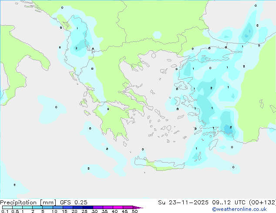
Task: Pick the legend swatch between 5 and 10
Action: (x=47, y=207)
